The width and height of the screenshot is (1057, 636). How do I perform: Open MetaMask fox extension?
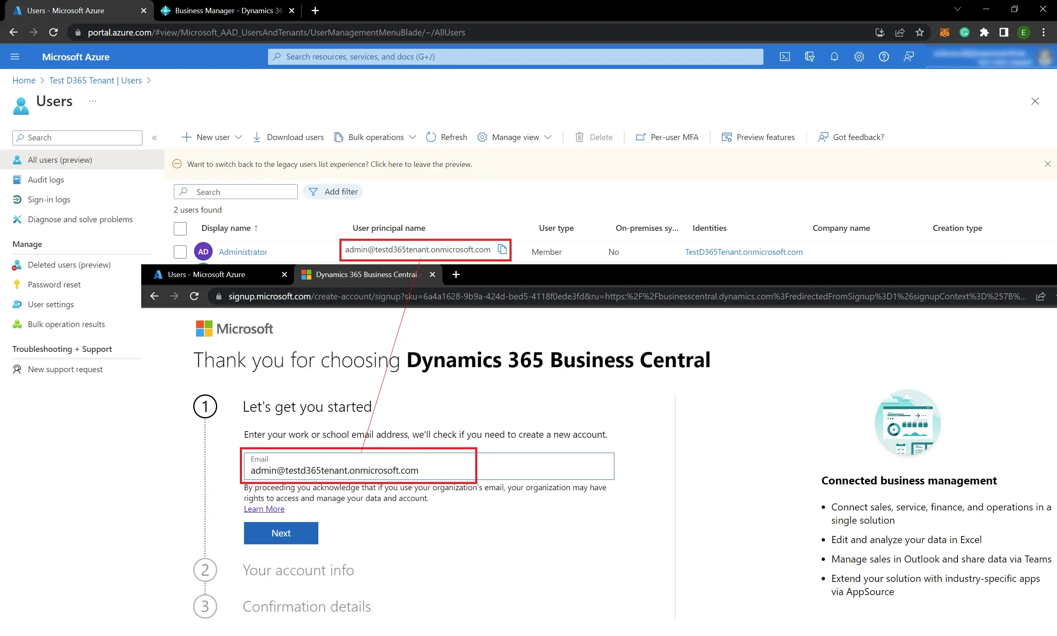pos(944,32)
